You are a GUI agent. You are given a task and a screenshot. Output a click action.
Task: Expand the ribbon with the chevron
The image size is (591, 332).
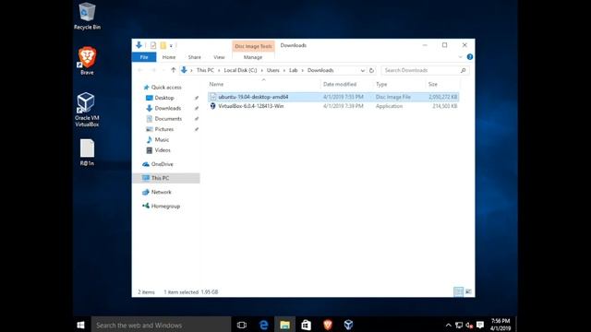pos(460,57)
